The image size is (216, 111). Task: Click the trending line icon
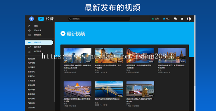29,47
